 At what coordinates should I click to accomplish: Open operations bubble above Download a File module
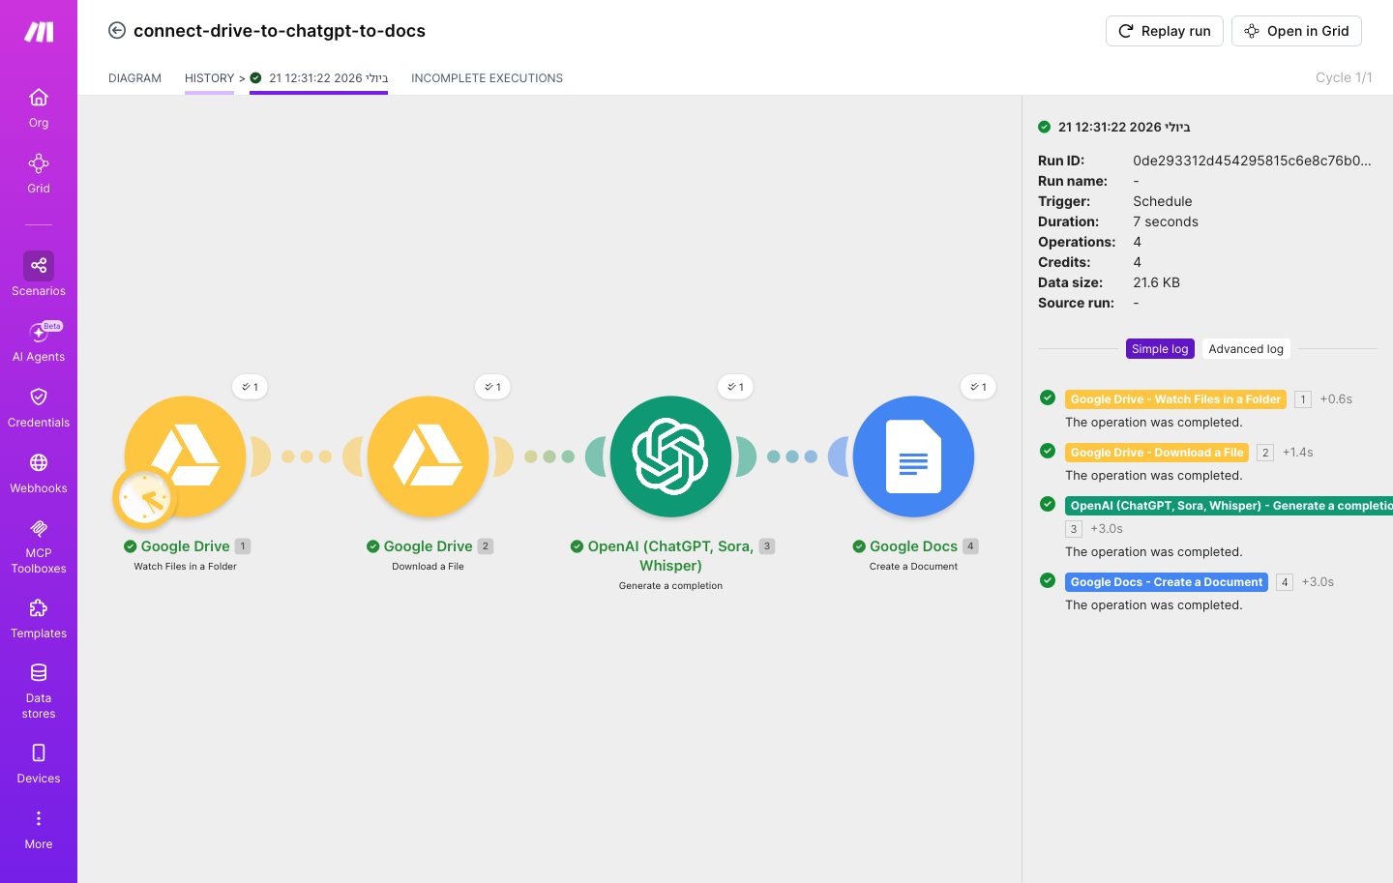[493, 387]
